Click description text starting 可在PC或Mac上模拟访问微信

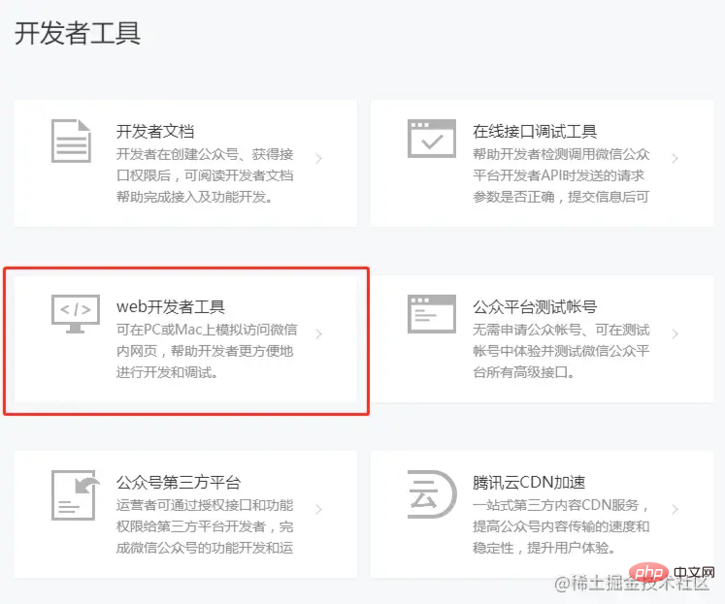(207, 351)
